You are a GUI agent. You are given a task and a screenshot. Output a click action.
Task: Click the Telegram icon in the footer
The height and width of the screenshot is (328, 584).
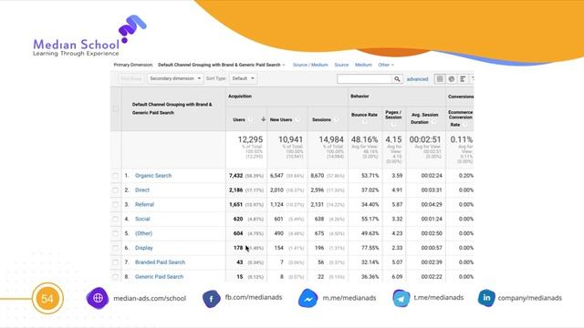[x=401, y=299]
